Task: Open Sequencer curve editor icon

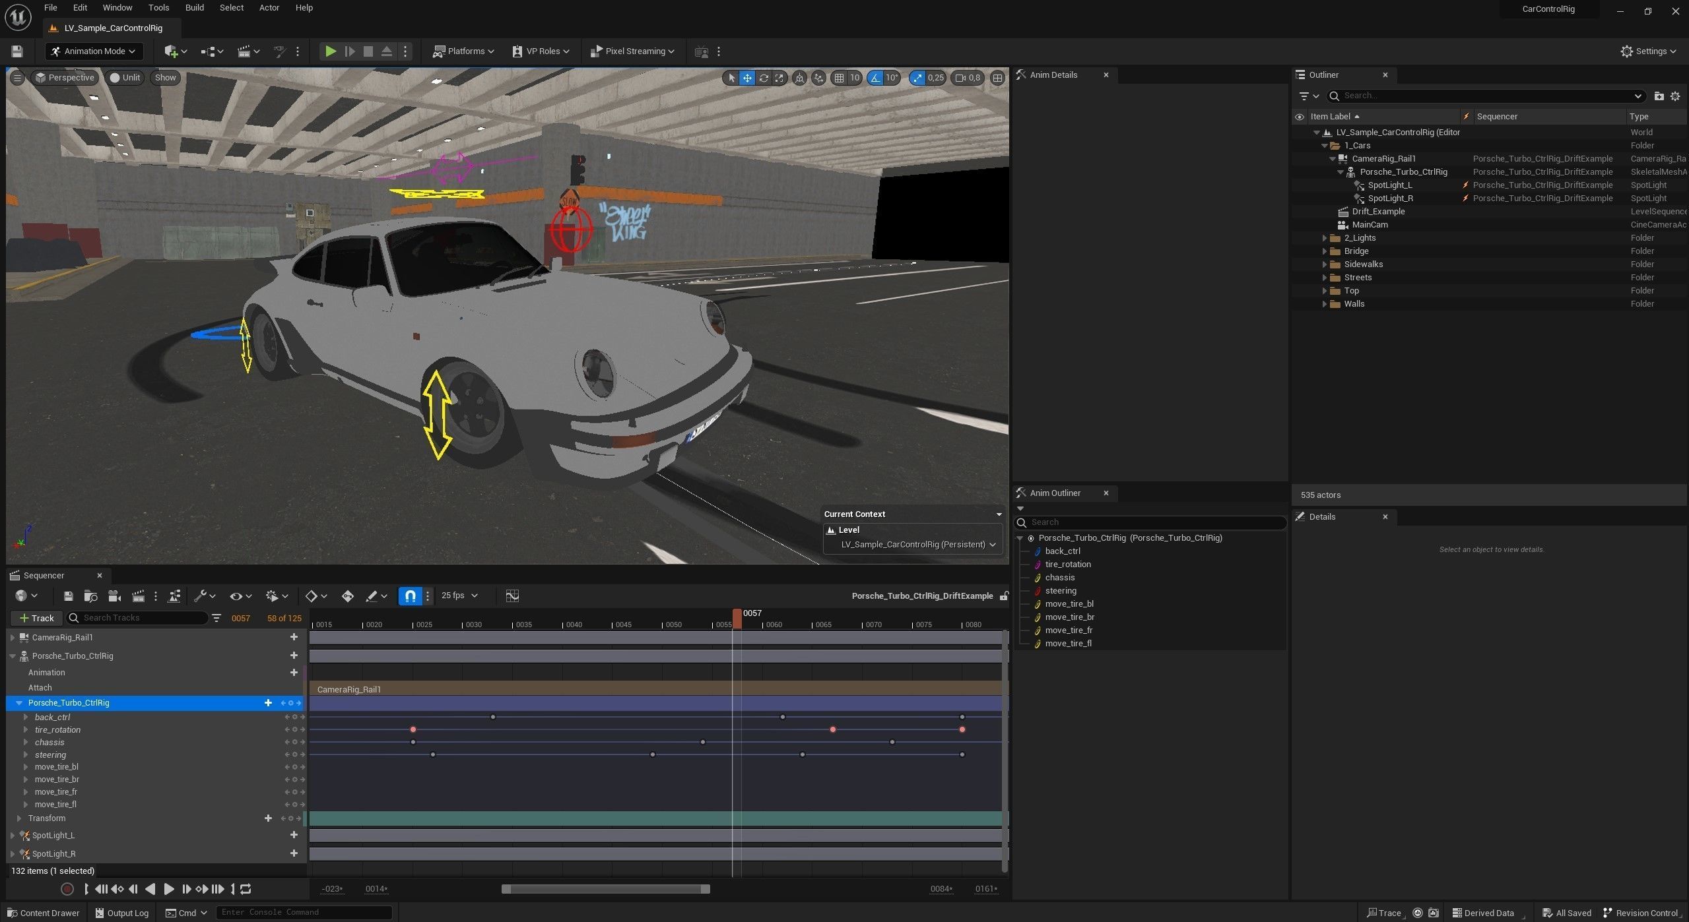Action: pos(512,596)
